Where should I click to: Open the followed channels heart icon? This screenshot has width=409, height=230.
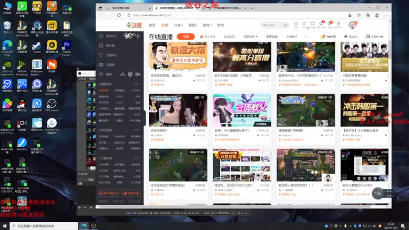(x=304, y=25)
